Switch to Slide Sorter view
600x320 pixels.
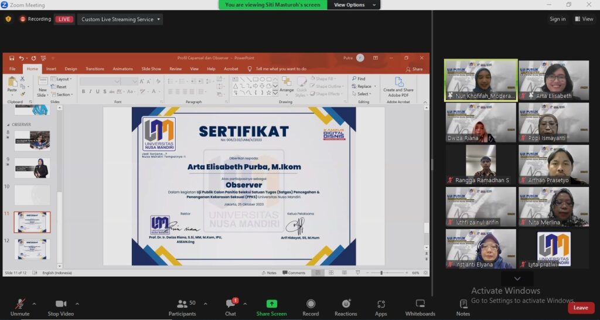(331, 273)
